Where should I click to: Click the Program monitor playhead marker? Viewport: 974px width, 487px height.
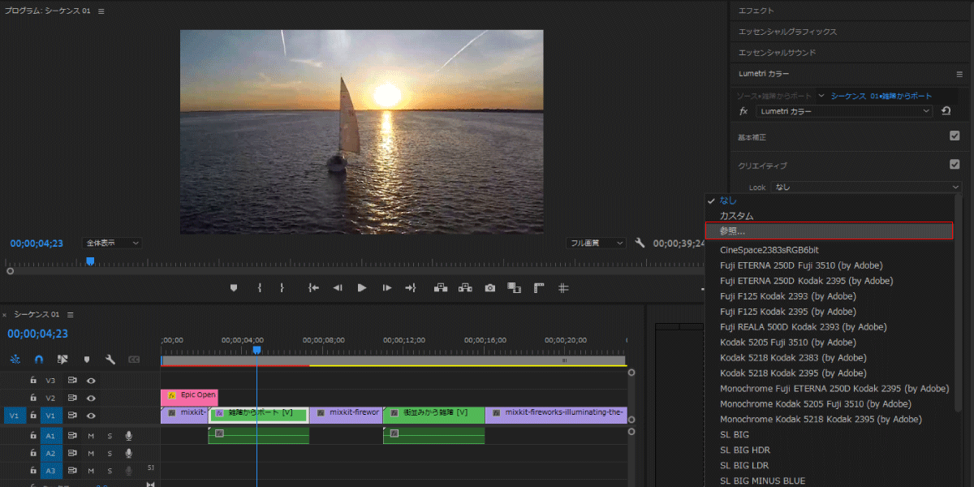90,261
